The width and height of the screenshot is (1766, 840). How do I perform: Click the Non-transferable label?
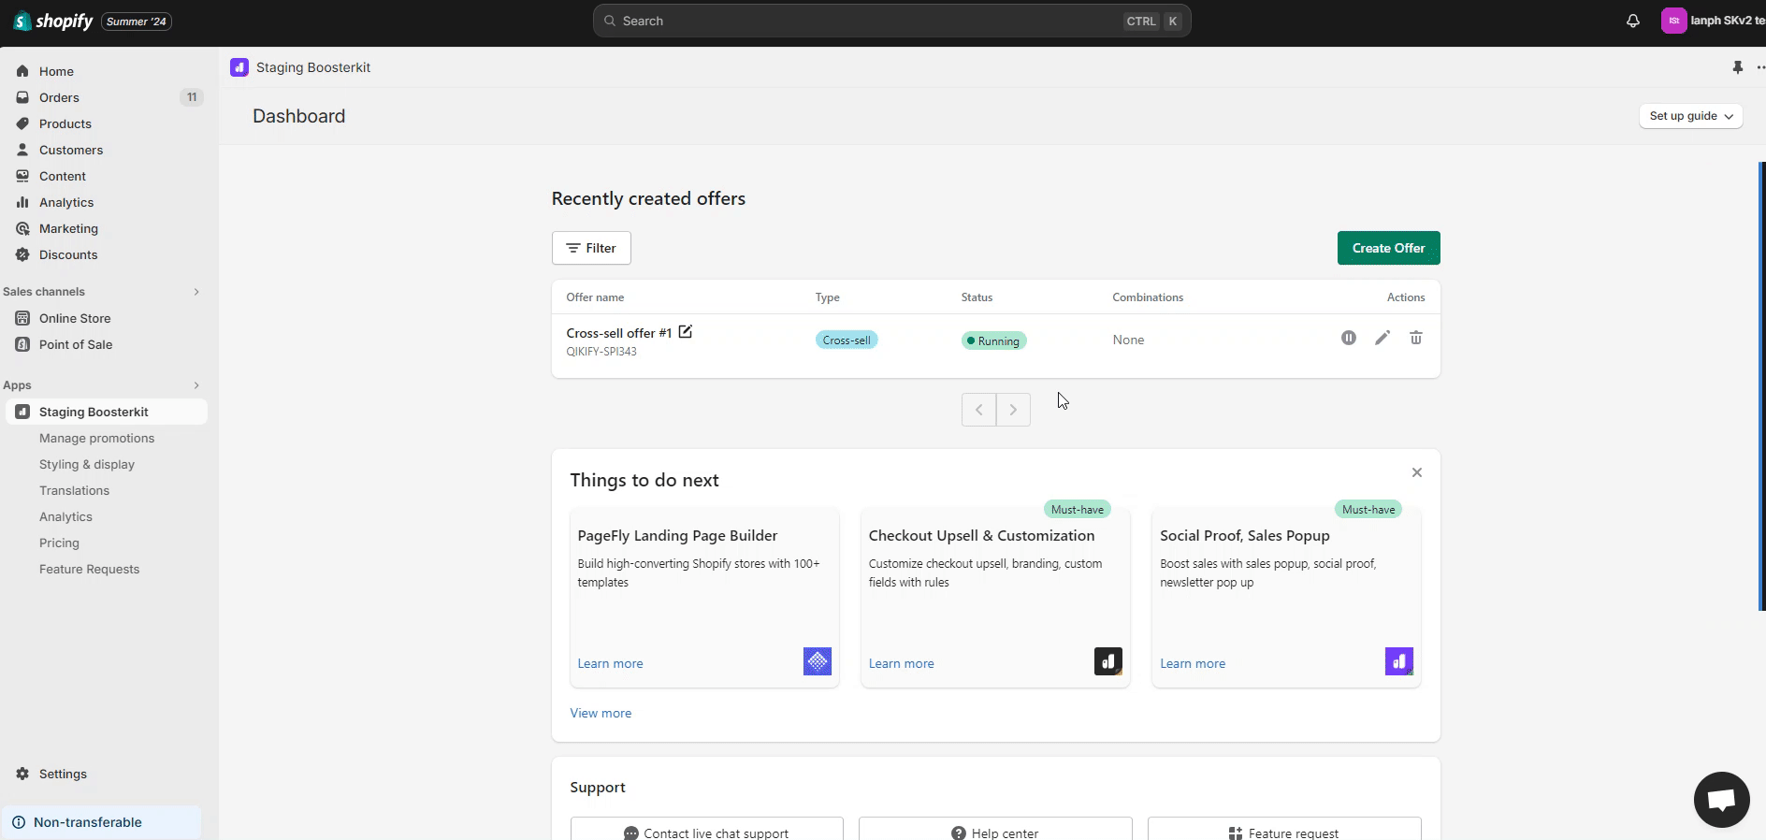point(88,822)
